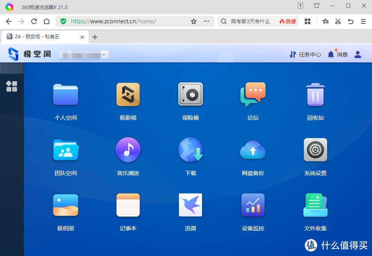Expand the device name dropdown

pyautogui.click(x=104, y=55)
